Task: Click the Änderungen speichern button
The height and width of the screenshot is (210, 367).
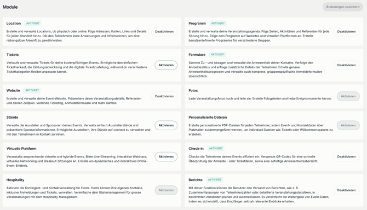Action: [343, 7]
